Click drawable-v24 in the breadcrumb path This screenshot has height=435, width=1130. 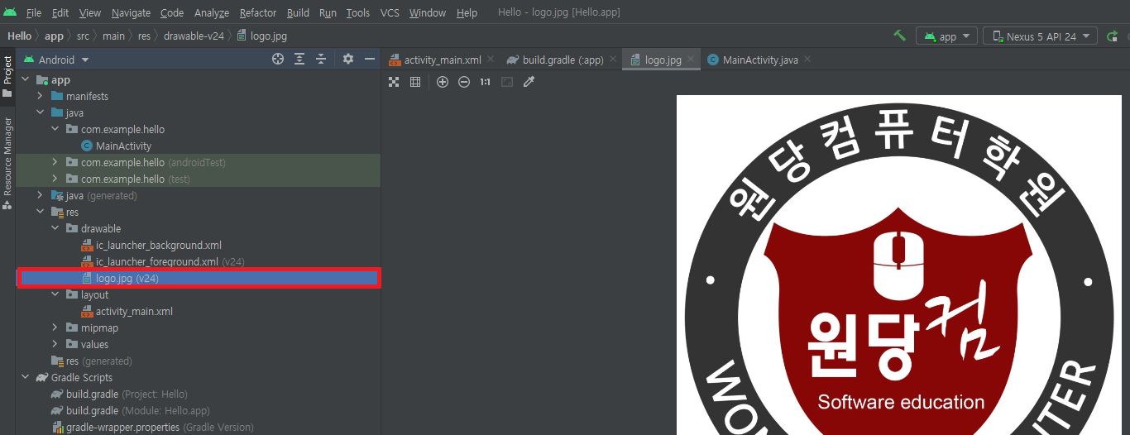pyautogui.click(x=194, y=36)
